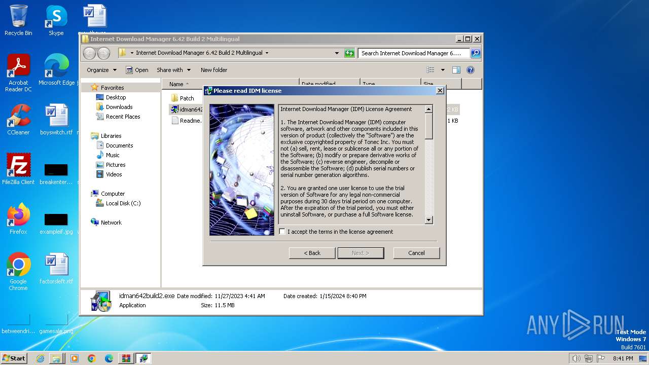Click the taskbar clock 8:41 PM
This screenshot has width=649, height=365.
pyautogui.click(x=623, y=358)
